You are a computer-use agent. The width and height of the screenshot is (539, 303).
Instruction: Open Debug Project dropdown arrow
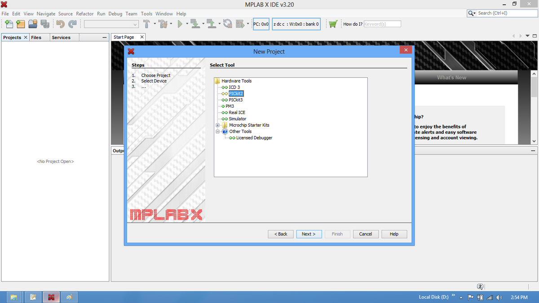click(247, 24)
